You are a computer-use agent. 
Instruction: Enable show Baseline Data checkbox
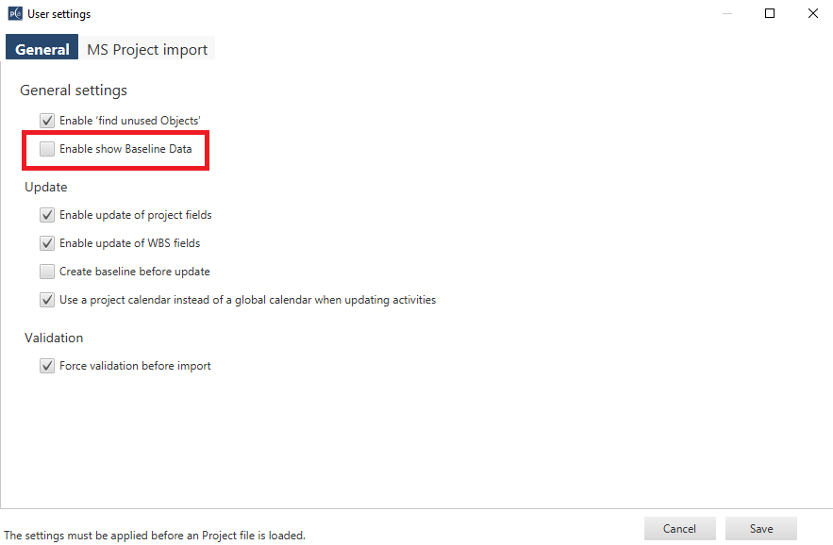tap(47, 149)
